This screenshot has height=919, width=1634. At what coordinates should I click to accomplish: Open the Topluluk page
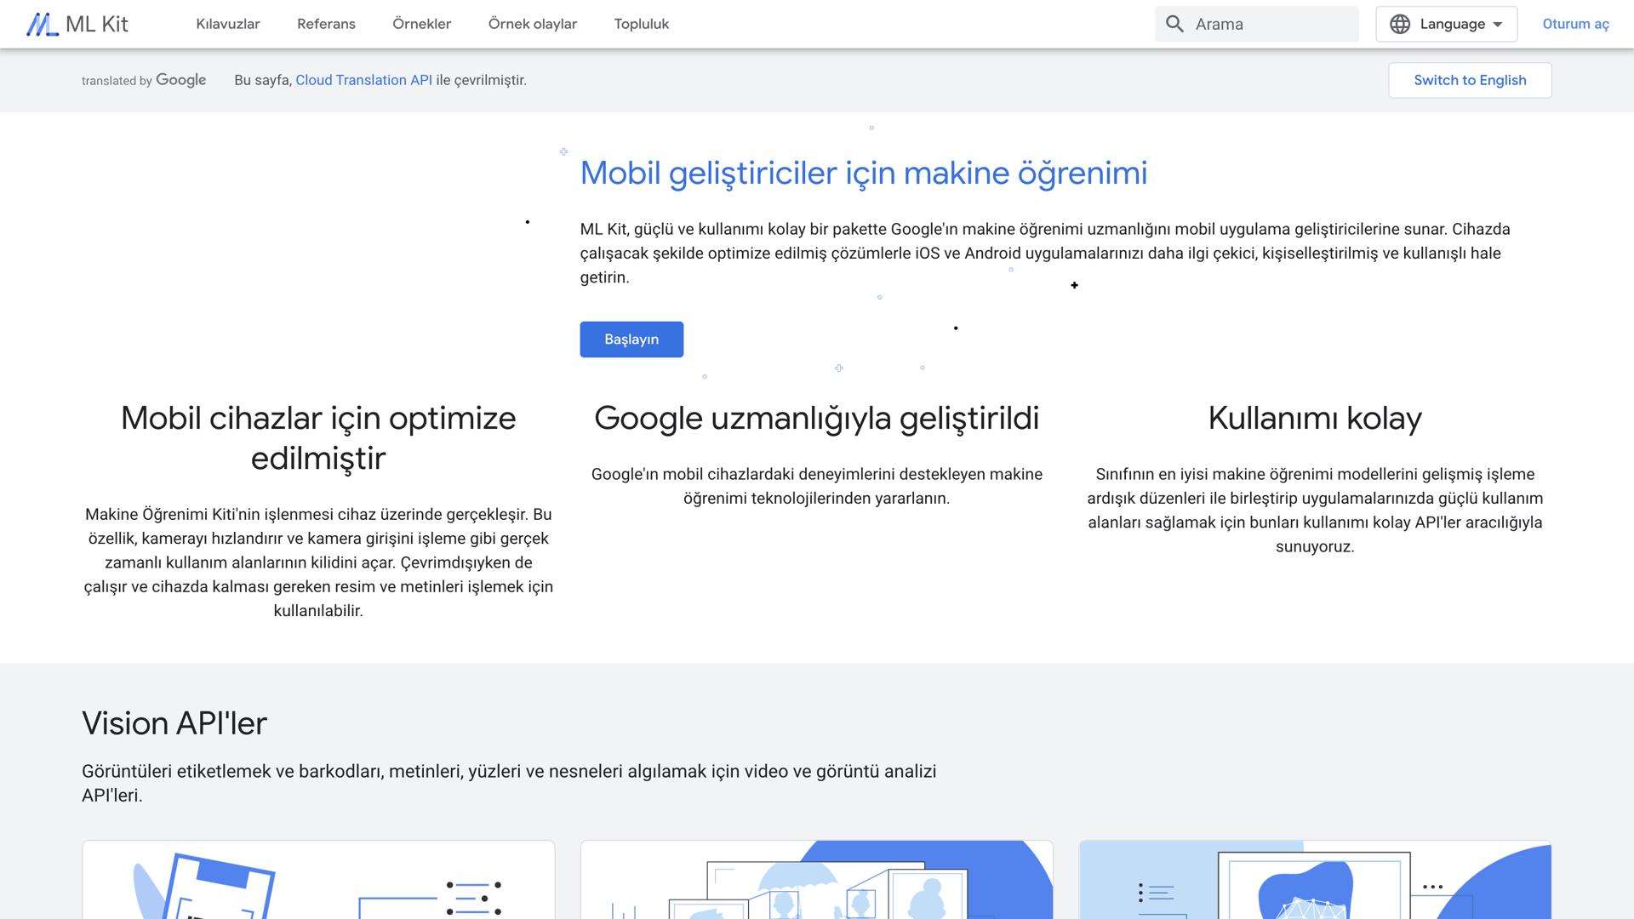click(640, 24)
